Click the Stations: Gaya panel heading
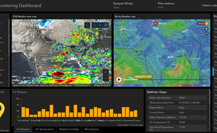The height and width of the screenshot is (133, 217). (x=156, y=92)
